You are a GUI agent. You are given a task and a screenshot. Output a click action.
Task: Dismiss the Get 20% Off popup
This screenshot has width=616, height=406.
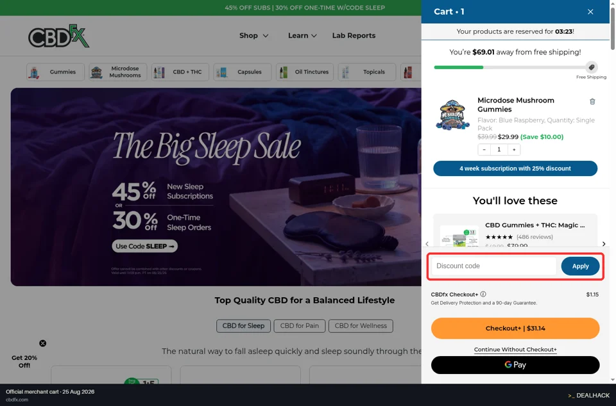point(43,343)
